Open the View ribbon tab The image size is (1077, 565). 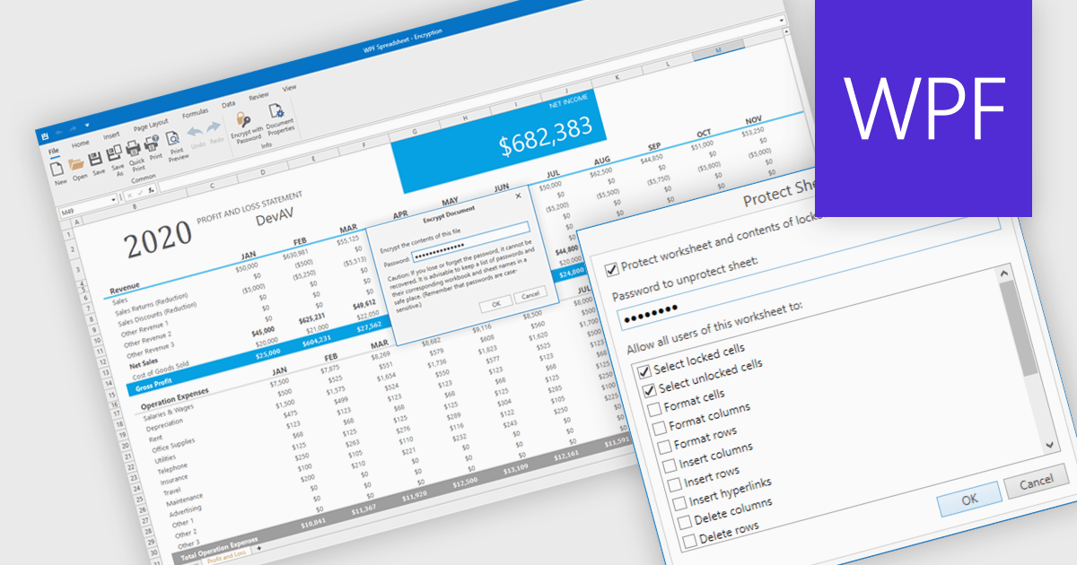pyautogui.click(x=290, y=88)
